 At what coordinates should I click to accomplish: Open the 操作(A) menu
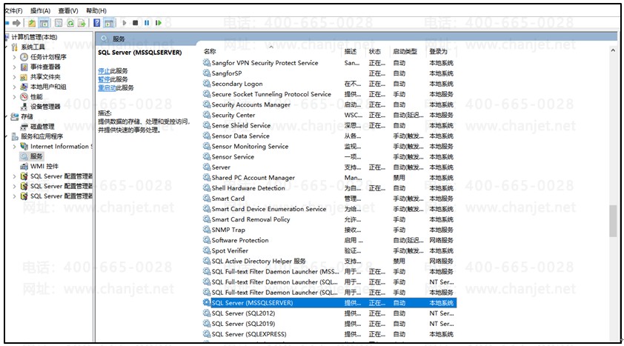point(40,10)
